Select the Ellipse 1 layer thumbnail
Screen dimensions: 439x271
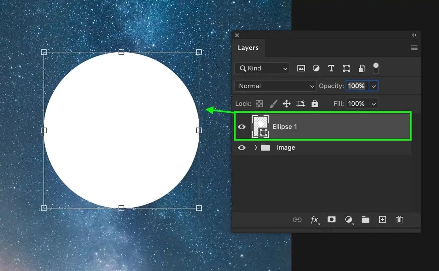260,126
